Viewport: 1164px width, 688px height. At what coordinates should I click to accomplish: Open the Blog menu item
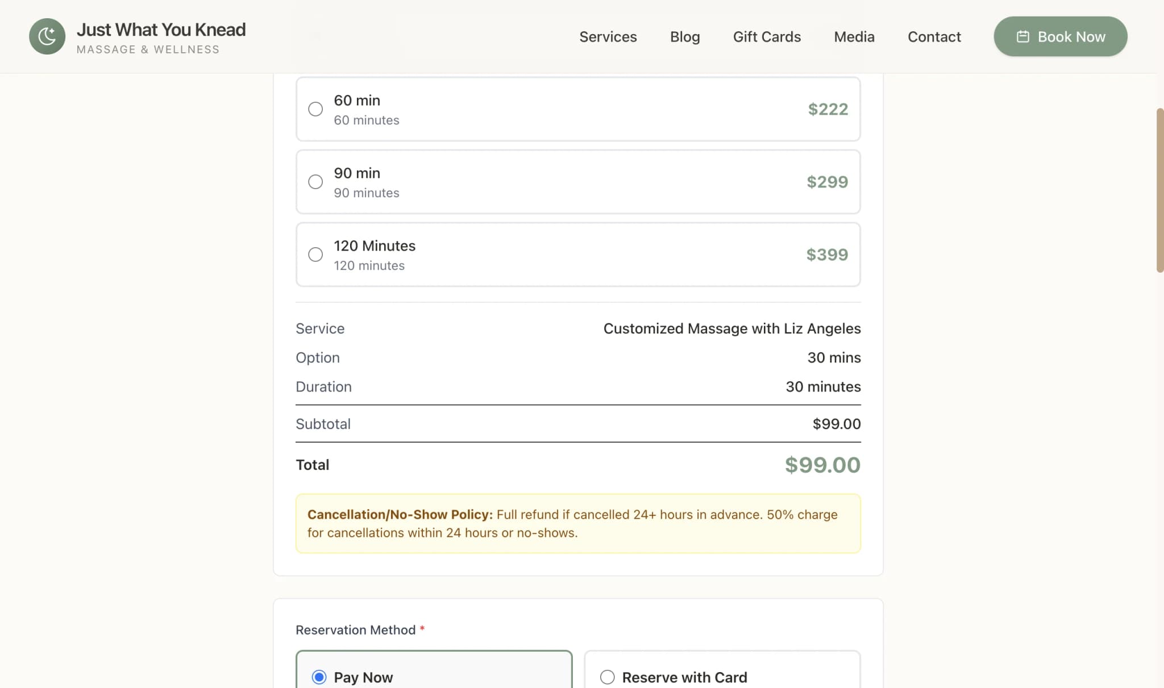click(x=685, y=36)
